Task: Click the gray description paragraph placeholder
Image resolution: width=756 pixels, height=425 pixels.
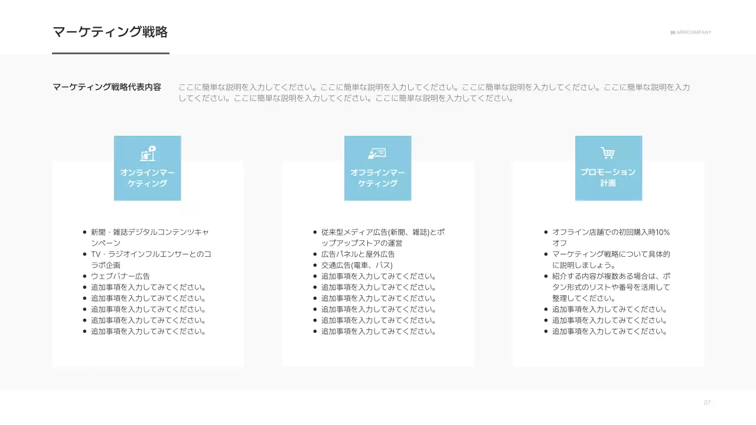Action: (434, 93)
